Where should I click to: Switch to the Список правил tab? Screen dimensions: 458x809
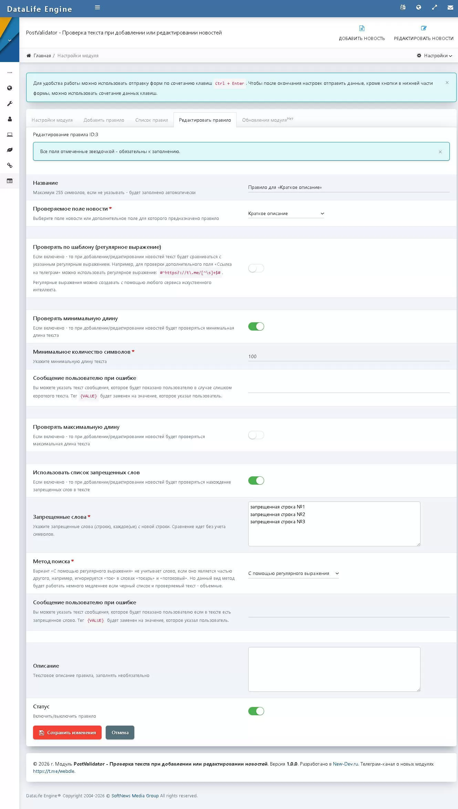click(152, 120)
